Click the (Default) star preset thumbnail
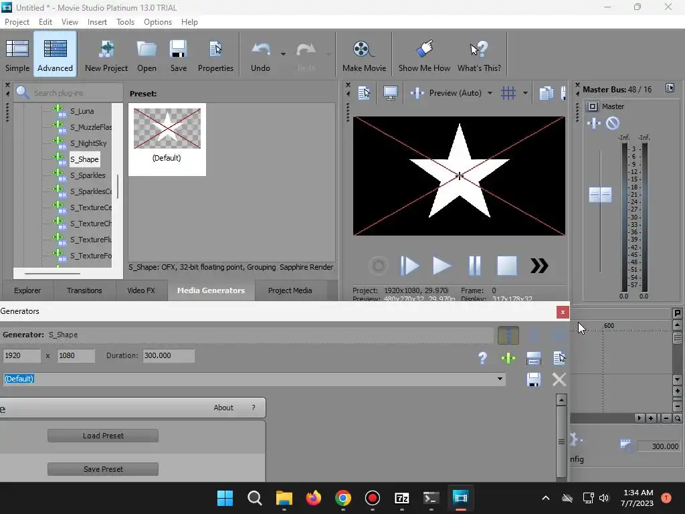 tap(167, 128)
